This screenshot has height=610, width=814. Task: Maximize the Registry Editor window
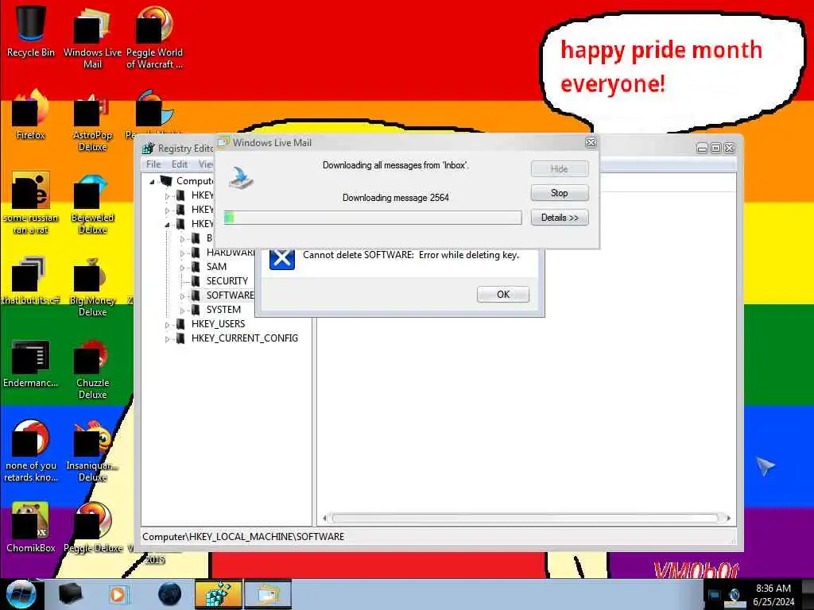point(715,149)
